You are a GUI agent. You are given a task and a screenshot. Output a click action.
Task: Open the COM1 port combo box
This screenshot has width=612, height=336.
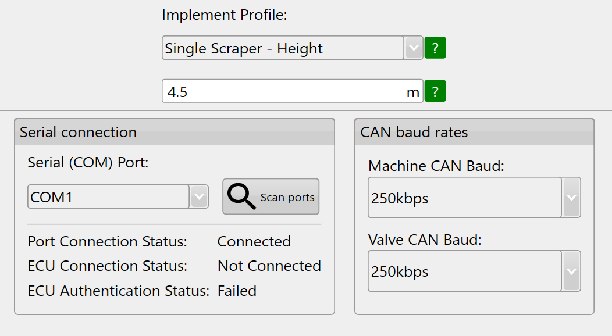pyautogui.click(x=118, y=196)
